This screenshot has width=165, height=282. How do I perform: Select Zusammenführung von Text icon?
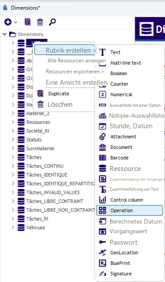103,189
